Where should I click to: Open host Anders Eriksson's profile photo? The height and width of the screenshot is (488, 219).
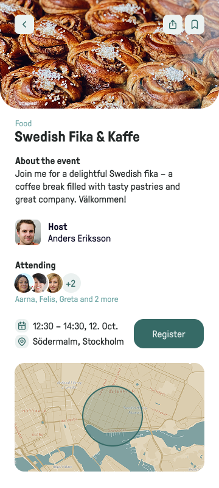[x=28, y=232]
